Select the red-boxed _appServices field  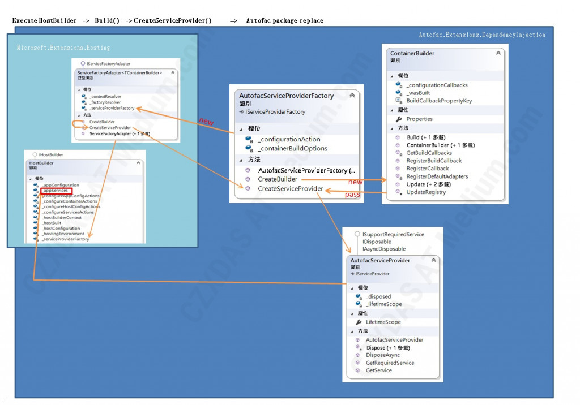click(x=56, y=191)
